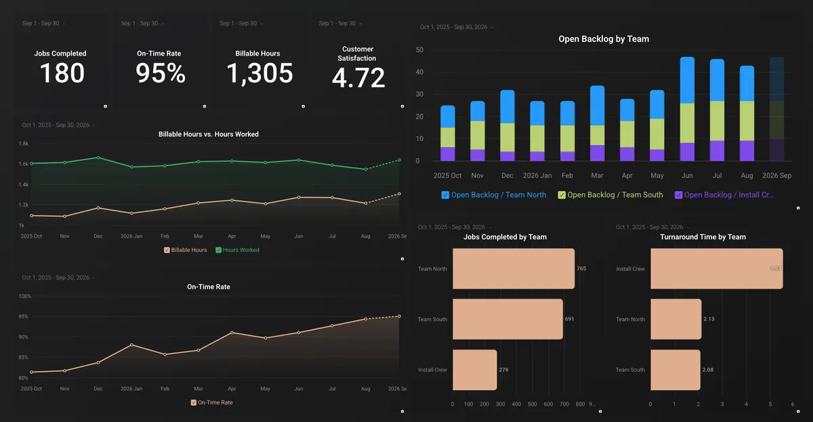Click the 2.08 turnaround value label

707,370
